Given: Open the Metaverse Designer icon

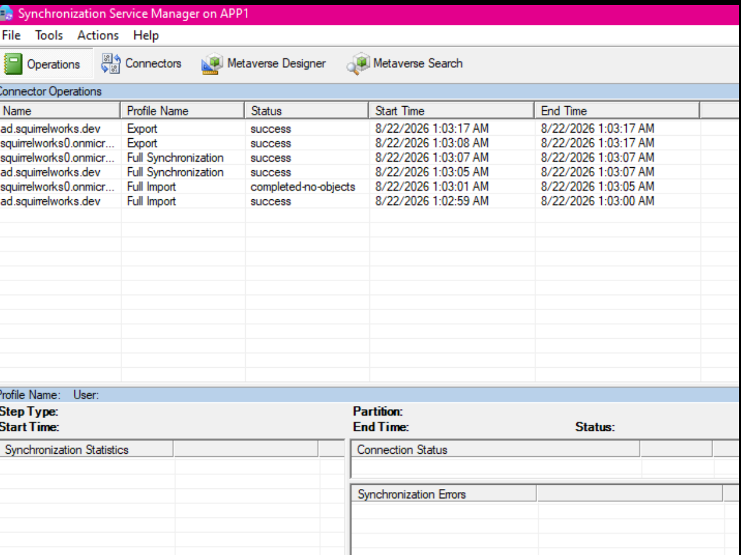Looking at the screenshot, I should pyautogui.click(x=212, y=64).
